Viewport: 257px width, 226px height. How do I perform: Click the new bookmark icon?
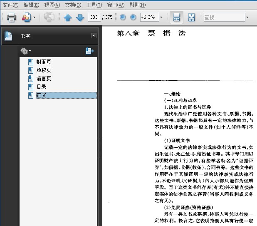(x=90, y=51)
